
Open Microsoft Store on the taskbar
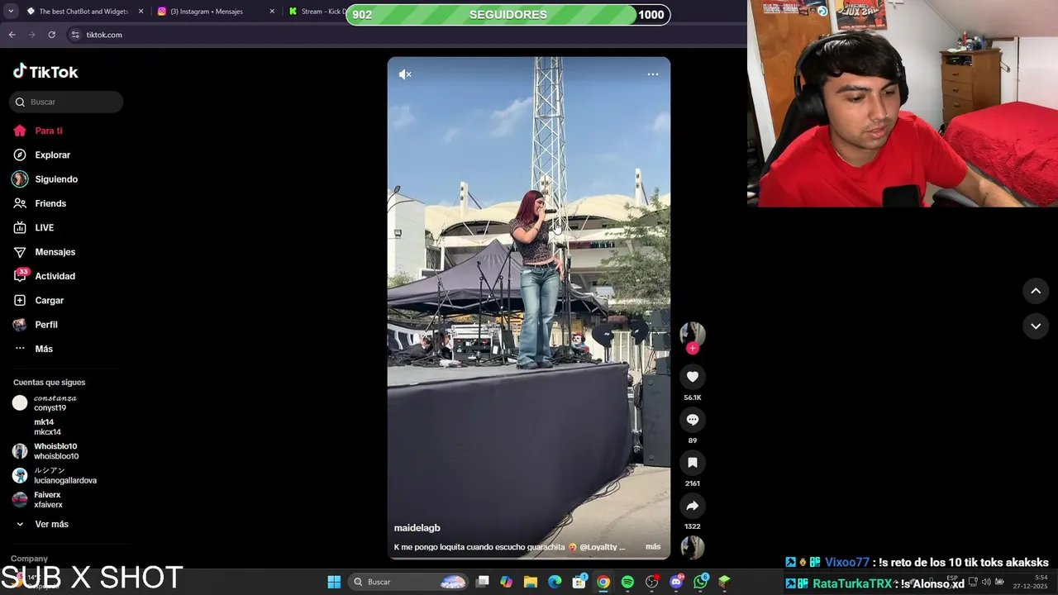(x=579, y=582)
